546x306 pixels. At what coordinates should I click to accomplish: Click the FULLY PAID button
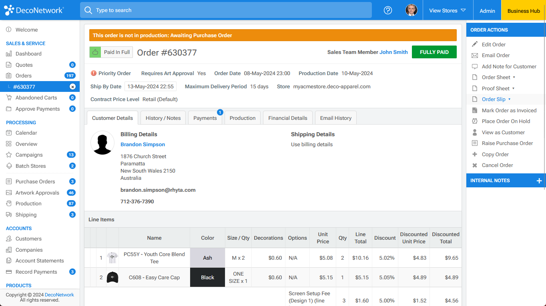pos(434,52)
